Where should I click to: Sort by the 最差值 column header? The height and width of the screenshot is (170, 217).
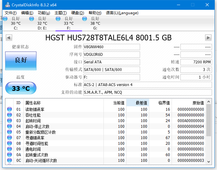click(x=138, y=103)
